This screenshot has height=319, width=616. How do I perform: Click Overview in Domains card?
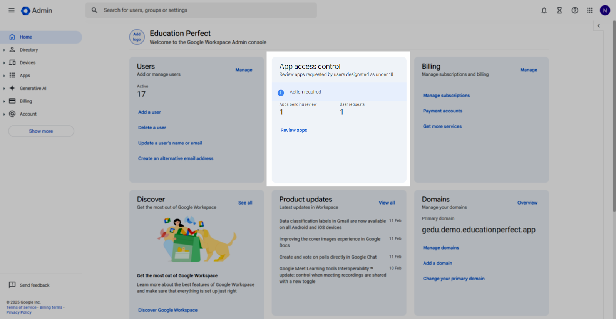[x=527, y=203]
